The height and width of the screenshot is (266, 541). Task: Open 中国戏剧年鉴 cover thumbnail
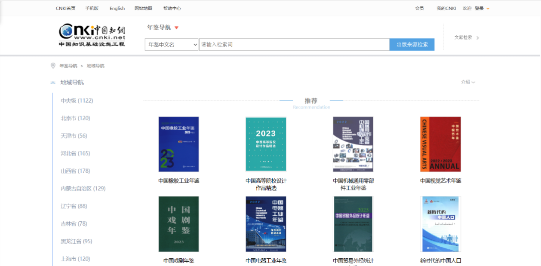pos(178,224)
